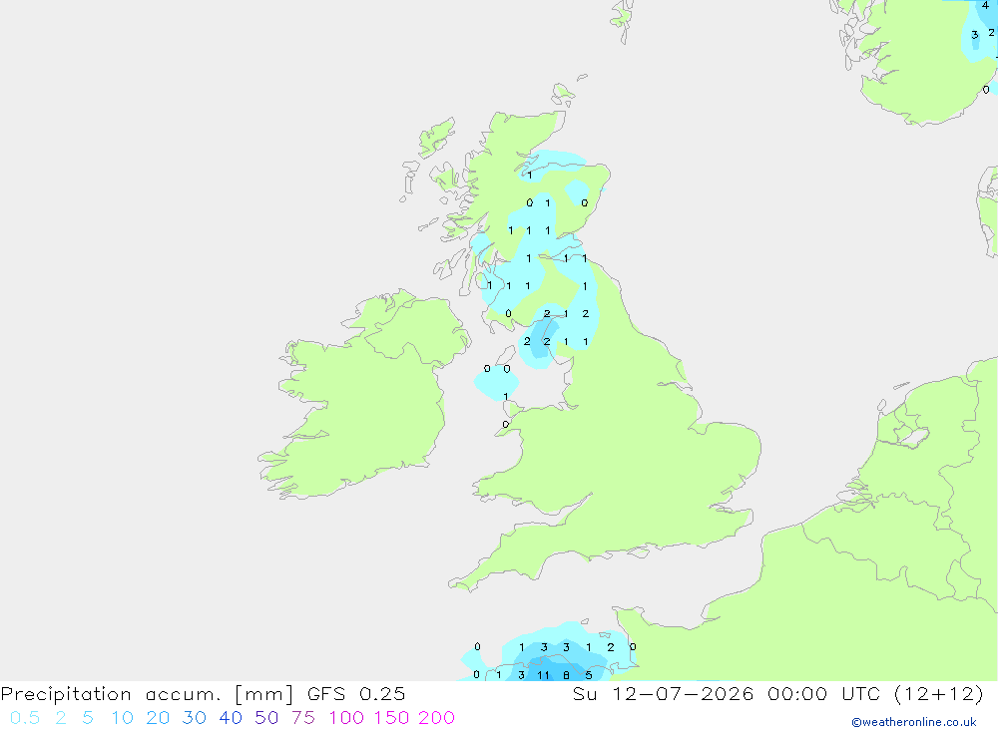Click the '00:00 UTC' time text

823,694
